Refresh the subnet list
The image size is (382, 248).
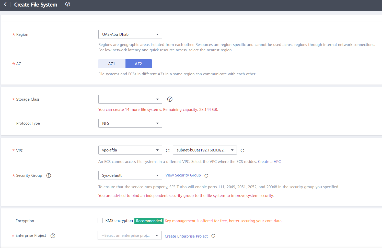[242, 150]
